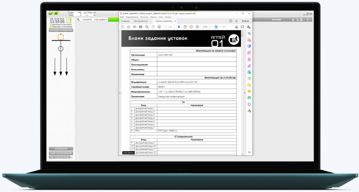Click the print icon in Acrobat toolbar
The image size is (359, 192).
[x=141, y=27]
